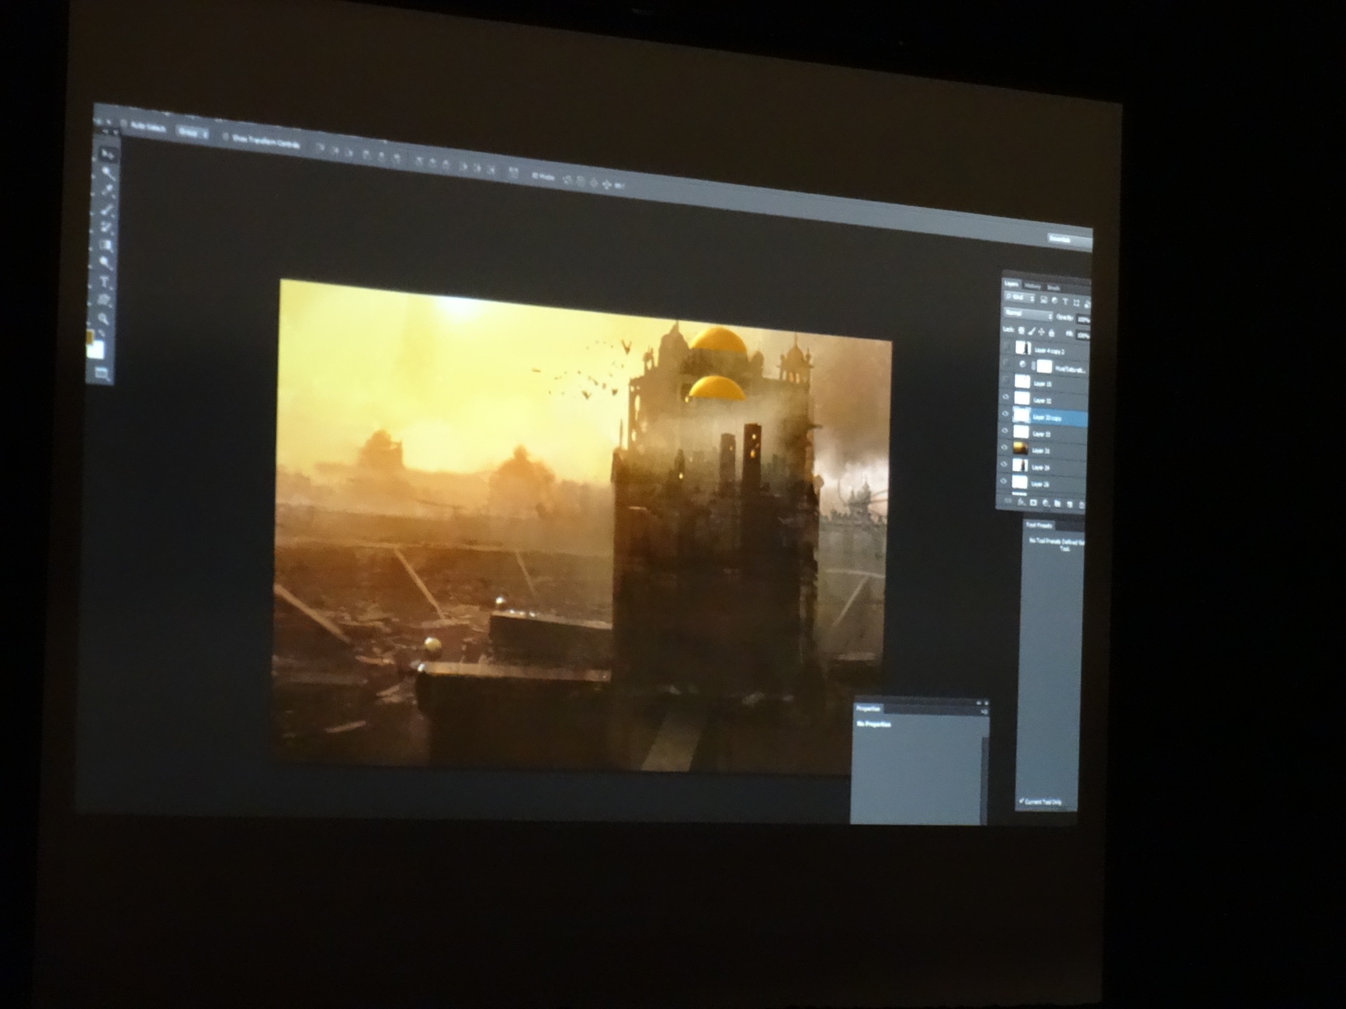
Task: Click the lock all padlock icon
Action: (1052, 333)
